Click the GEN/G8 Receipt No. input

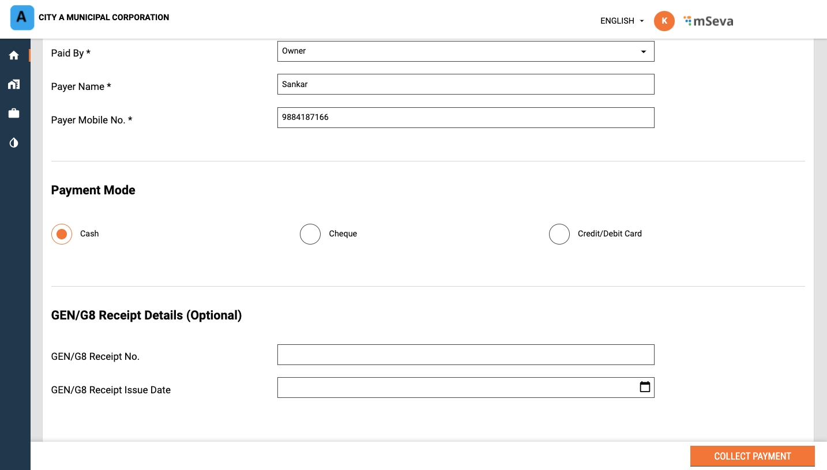(465, 355)
